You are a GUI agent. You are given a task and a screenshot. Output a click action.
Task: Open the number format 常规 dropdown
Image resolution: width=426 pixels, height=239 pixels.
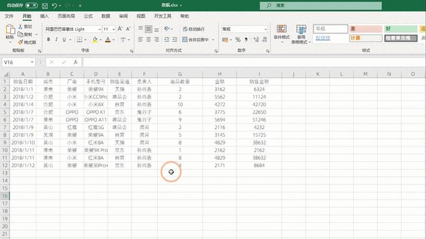click(x=265, y=29)
